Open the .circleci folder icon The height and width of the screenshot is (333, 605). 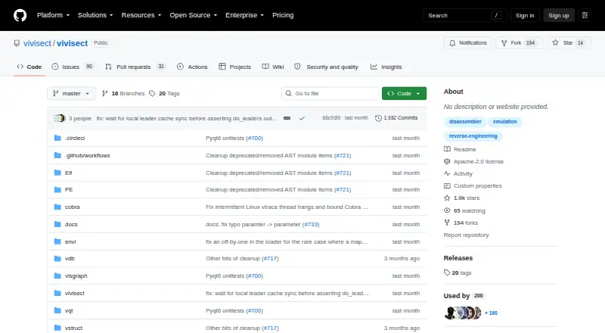click(x=57, y=138)
